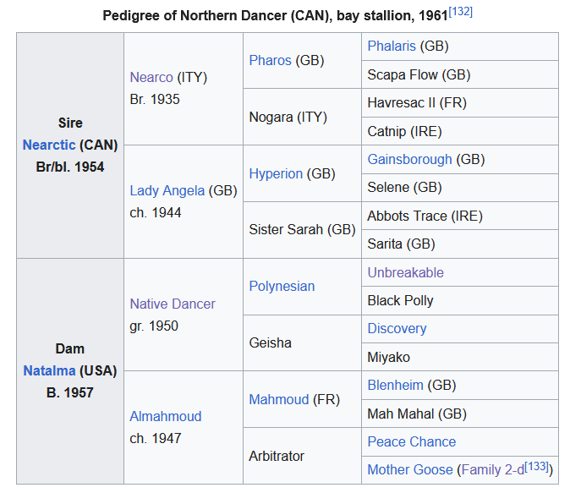Click the Miyako cell text
570x493 pixels.
(389, 358)
